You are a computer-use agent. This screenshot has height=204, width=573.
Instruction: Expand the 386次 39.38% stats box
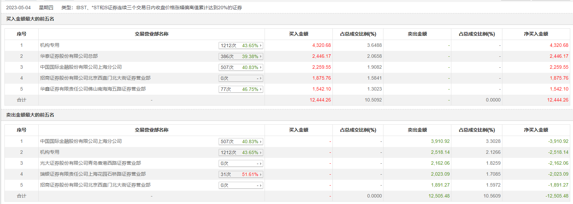[241, 56]
